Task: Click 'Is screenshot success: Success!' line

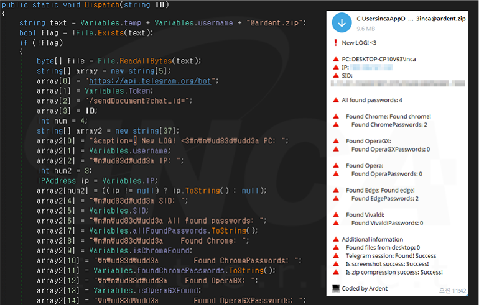Action: click(387, 264)
